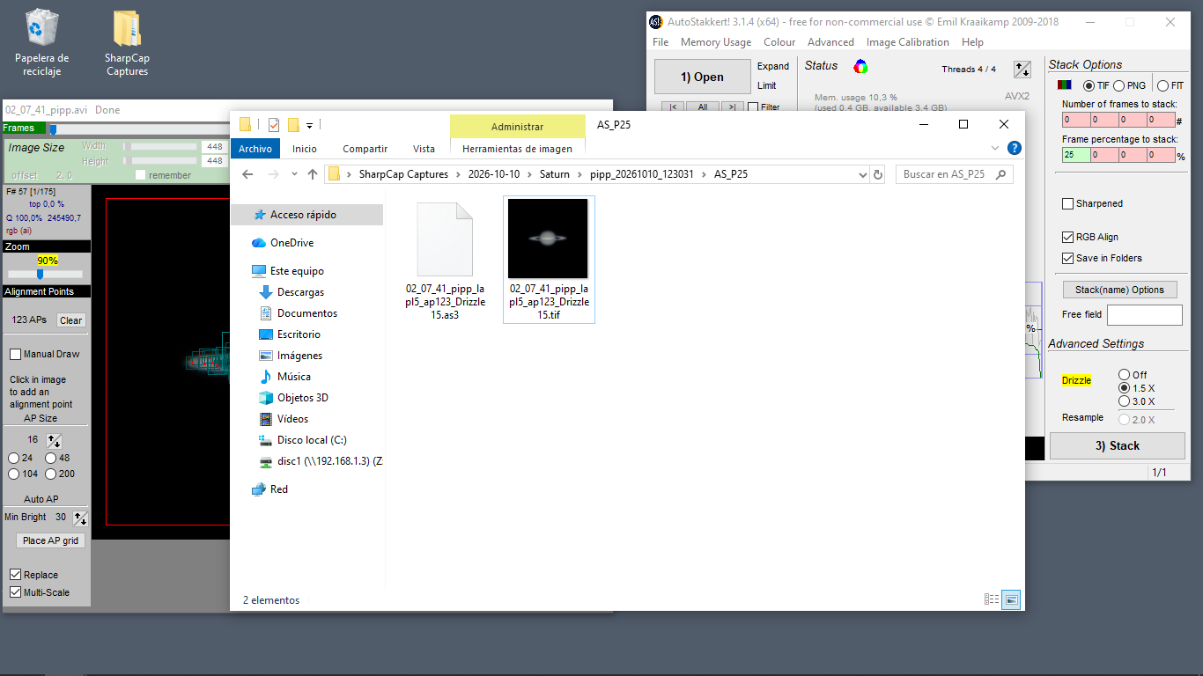Viewport: 1203px width, 676px height.
Task: Enable Manual Draw checkbox for alignment points
Action: 16,354
